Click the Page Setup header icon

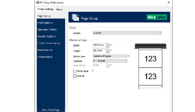pos(75,17)
